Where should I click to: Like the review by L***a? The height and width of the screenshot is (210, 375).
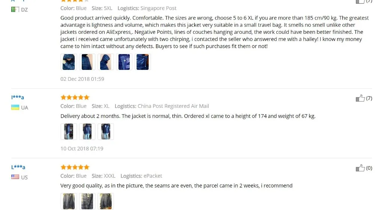click(x=360, y=168)
